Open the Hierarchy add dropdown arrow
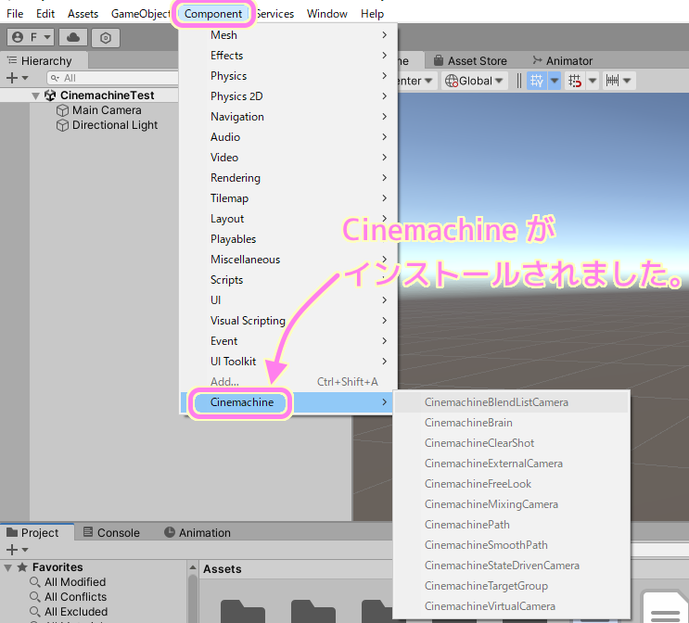The width and height of the screenshot is (689, 623). click(x=25, y=78)
